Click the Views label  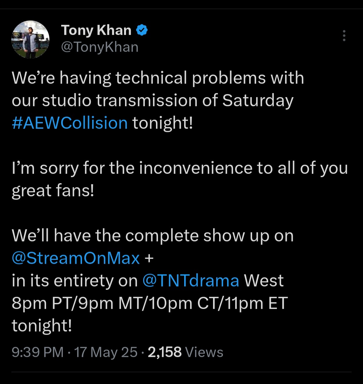pyautogui.click(x=204, y=352)
